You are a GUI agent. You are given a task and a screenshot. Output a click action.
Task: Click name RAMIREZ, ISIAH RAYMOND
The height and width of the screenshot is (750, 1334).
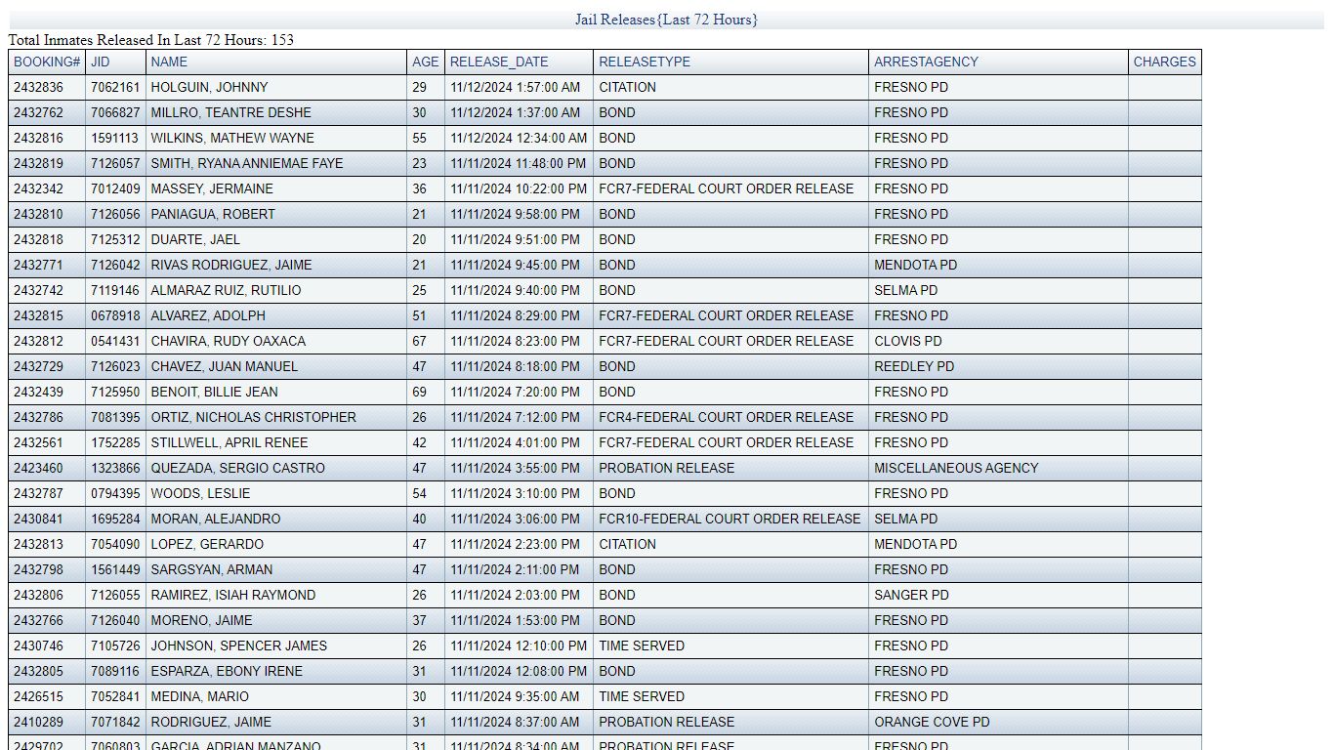232,595
